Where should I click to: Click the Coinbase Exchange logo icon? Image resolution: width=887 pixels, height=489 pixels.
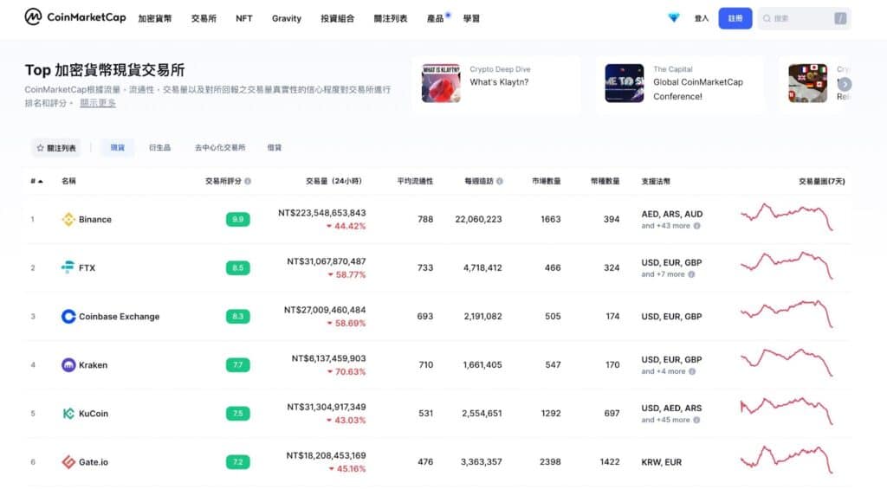pos(68,317)
